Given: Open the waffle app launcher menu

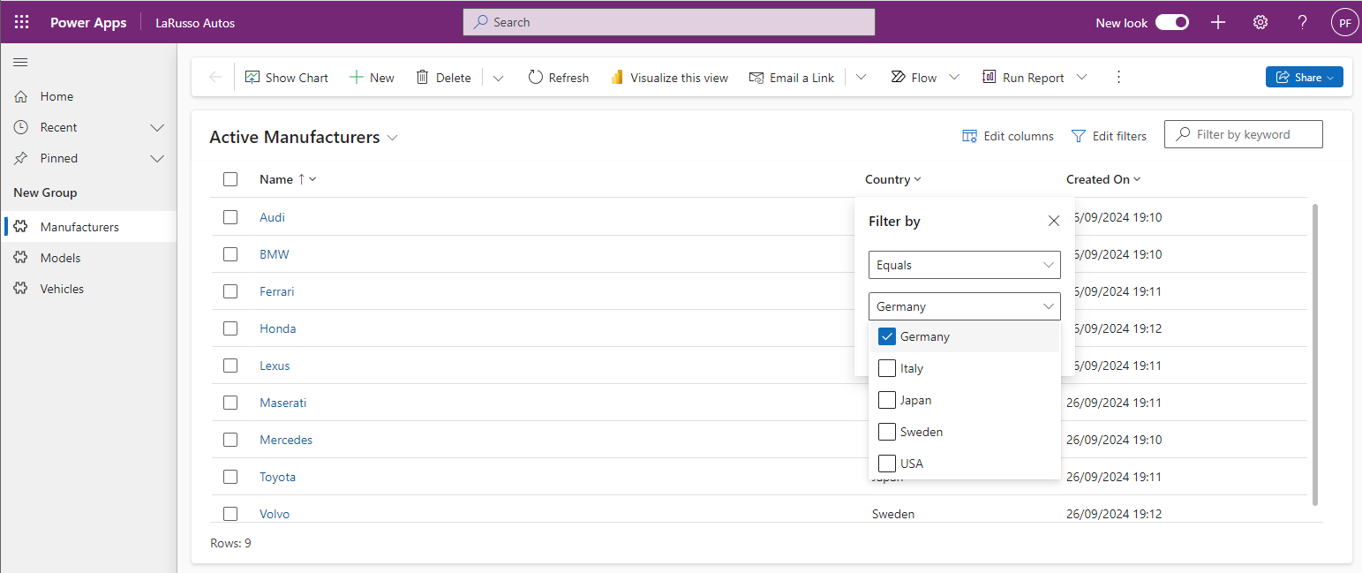Looking at the screenshot, I should (x=21, y=22).
